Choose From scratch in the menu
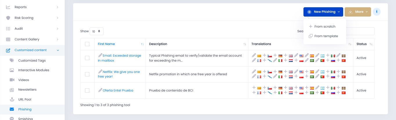Viewport: 396px width, 120px height. (x=325, y=26)
